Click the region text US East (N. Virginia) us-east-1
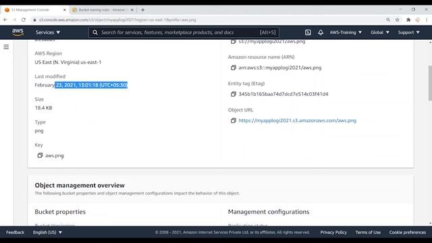Image resolution: width=432 pixels, height=243 pixels. pos(67,62)
